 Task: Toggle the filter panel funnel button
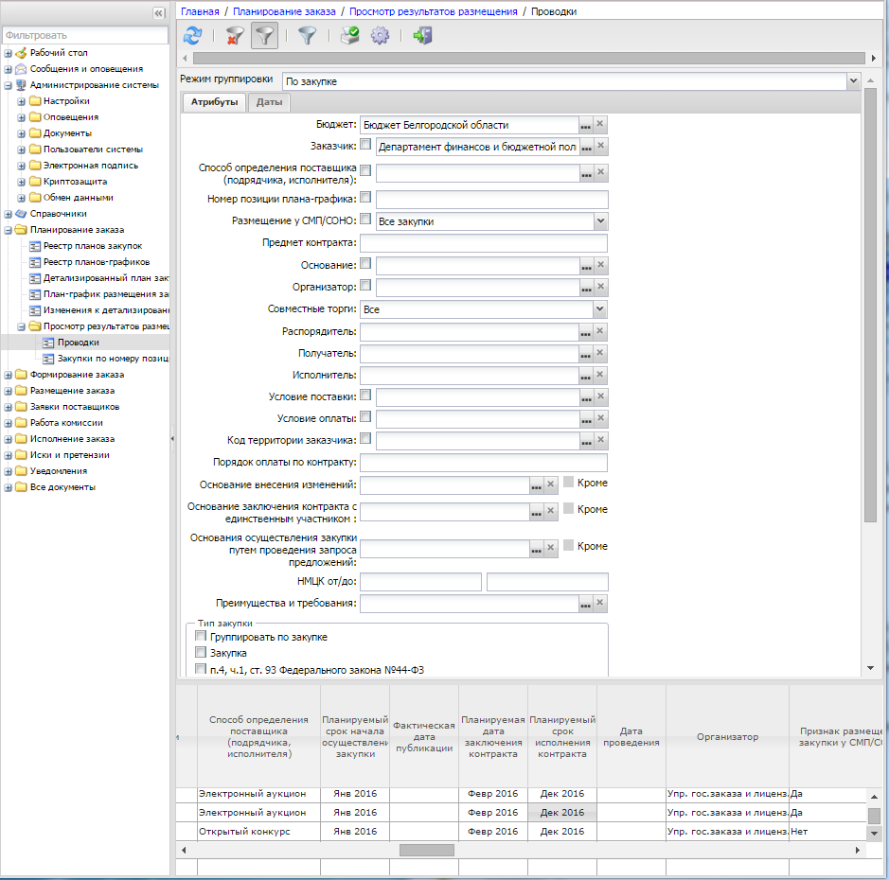[x=264, y=36]
